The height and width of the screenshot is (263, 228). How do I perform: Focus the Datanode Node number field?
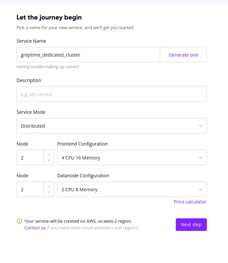point(30,189)
